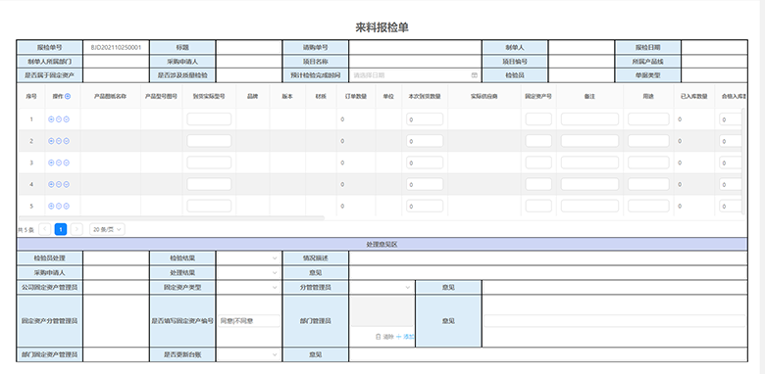
Task: Click the table's vertical scrollbar
Action: point(743,162)
